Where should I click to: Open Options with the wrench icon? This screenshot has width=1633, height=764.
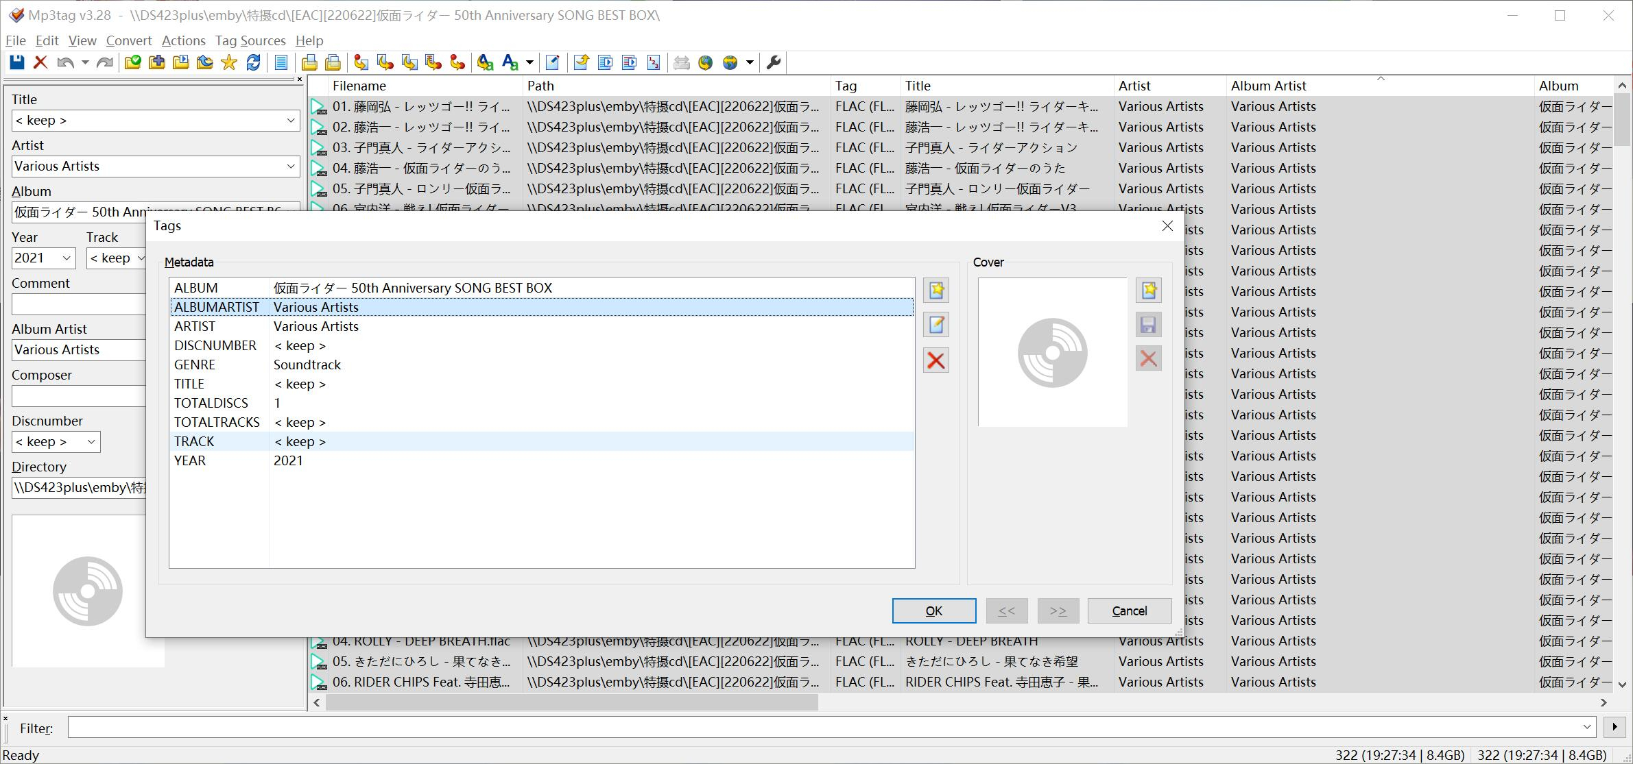(774, 63)
